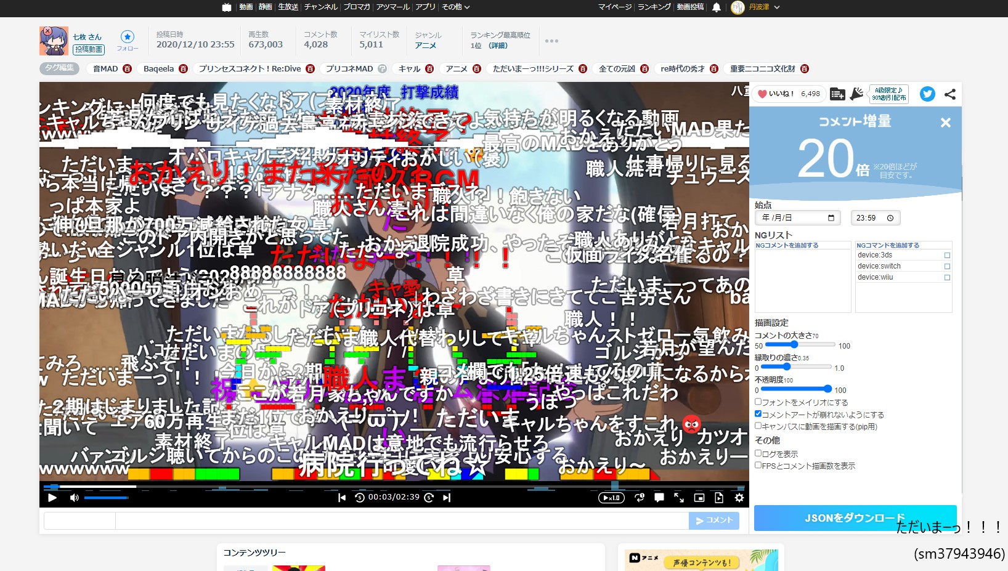Click the video seek bar

[x=394, y=487]
